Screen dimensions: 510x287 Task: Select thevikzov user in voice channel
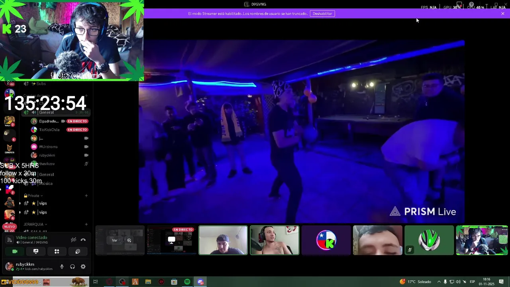[47, 164]
